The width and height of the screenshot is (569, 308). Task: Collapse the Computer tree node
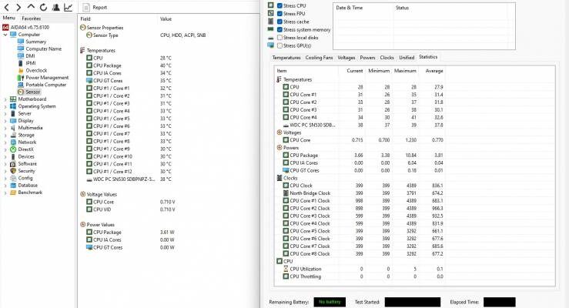pyautogui.click(x=5, y=35)
